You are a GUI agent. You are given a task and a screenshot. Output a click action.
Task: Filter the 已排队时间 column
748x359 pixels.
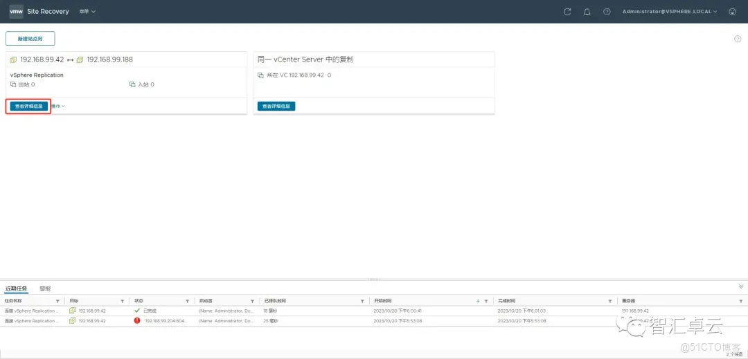(363, 302)
